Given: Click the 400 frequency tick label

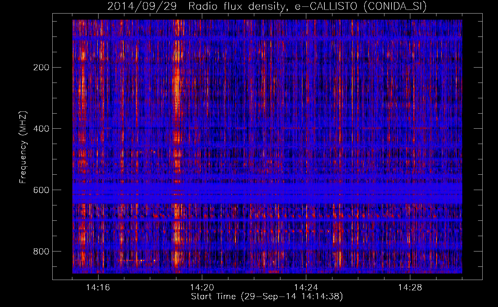Looking at the screenshot, I should [x=41, y=129].
